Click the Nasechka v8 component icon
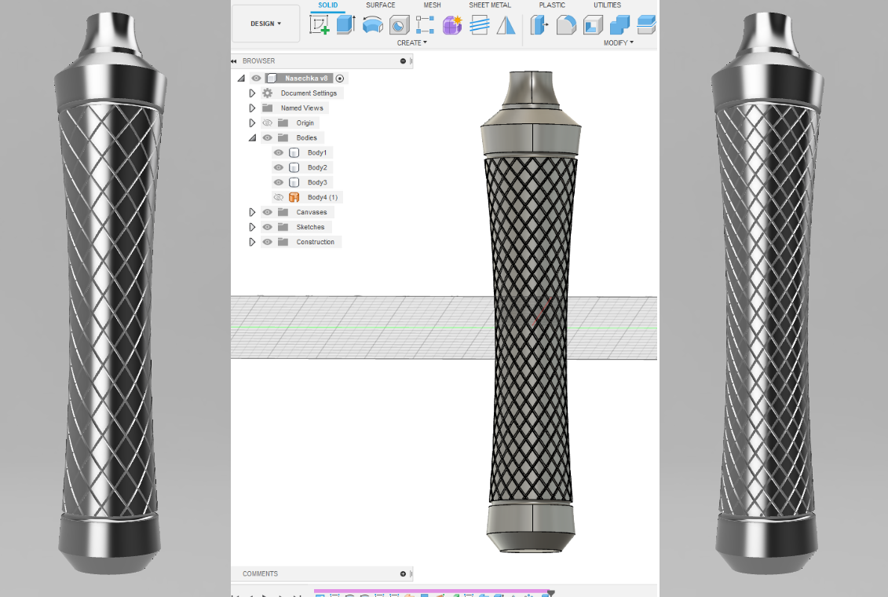Image resolution: width=888 pixels, height=597 pixels. pyautogui.click(x=272, y=79)
